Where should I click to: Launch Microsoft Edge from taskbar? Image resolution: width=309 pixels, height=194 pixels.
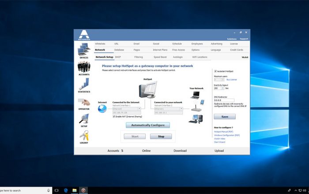[66, 190]
